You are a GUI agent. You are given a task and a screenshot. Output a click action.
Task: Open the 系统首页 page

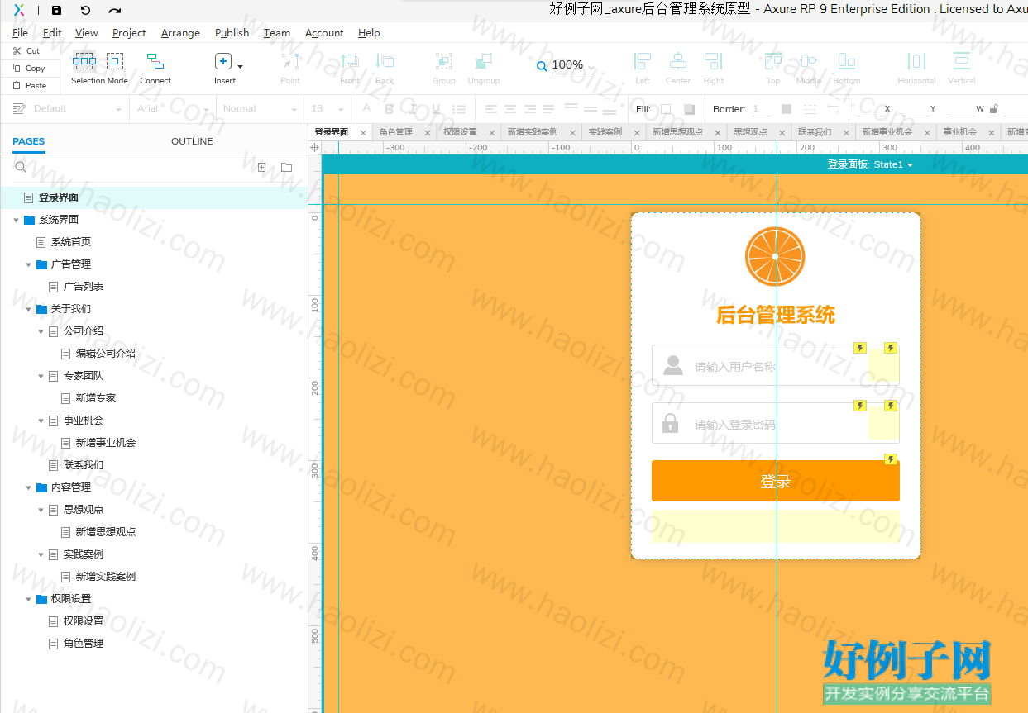(x=71, y=242)
